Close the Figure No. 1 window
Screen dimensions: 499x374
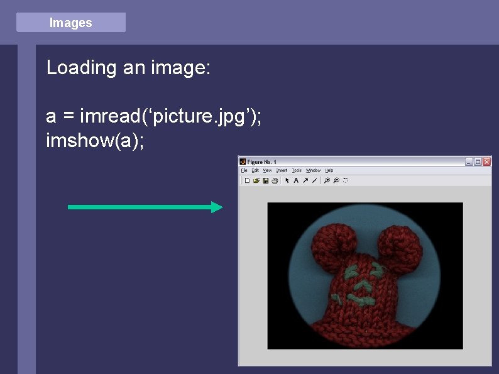click(486, 162)
